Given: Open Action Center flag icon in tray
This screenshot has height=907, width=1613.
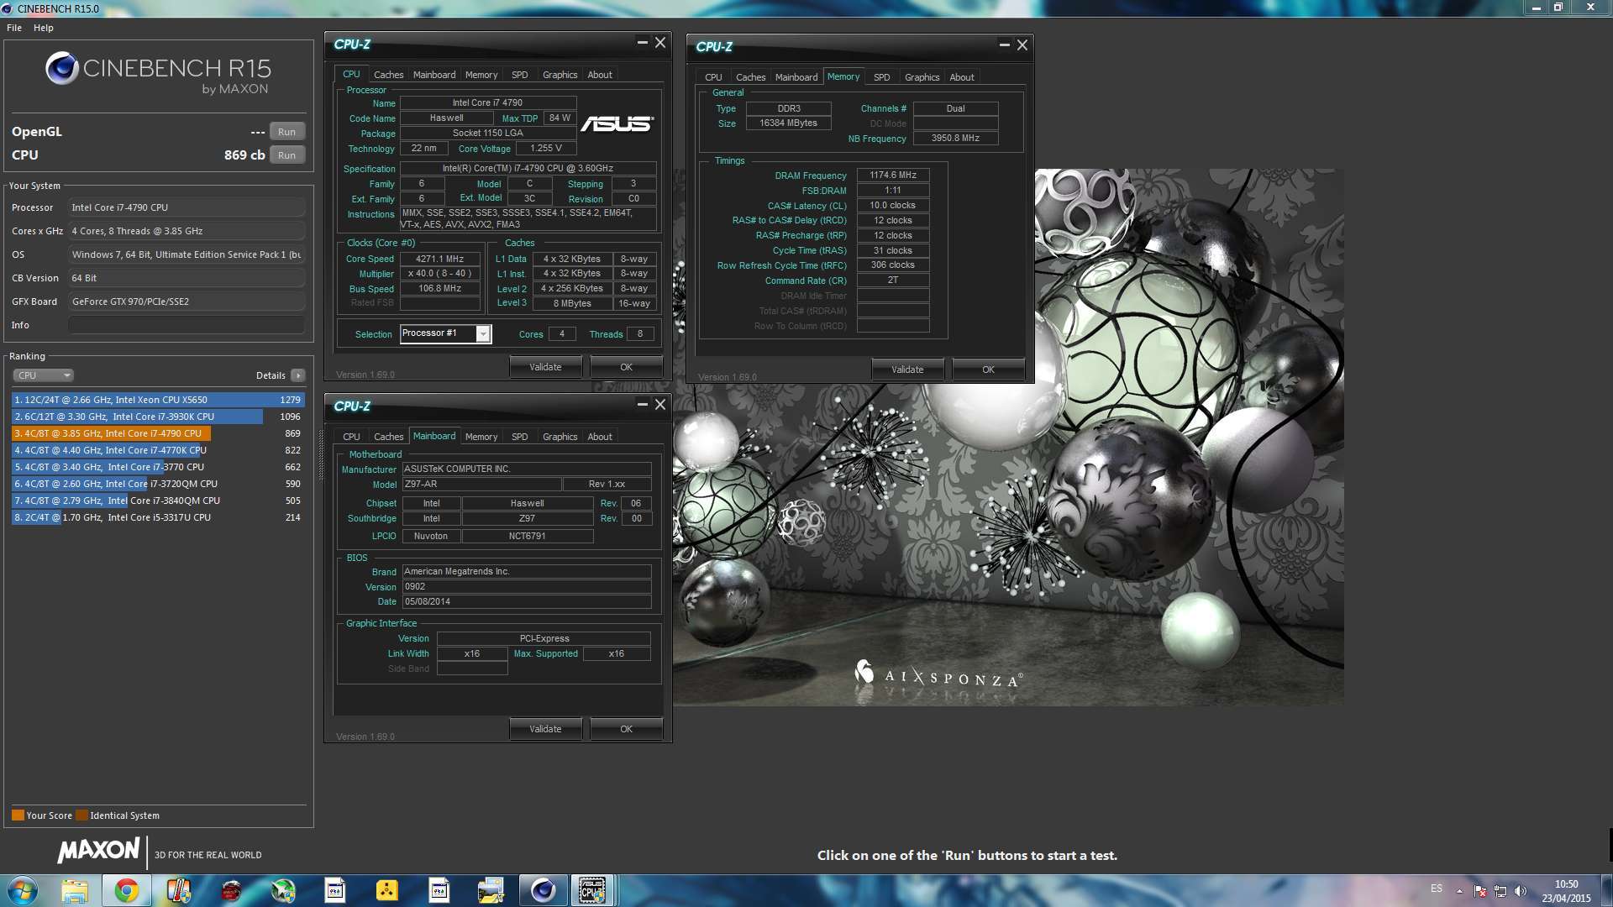Looking at the screenshot, I should 1480,891.
